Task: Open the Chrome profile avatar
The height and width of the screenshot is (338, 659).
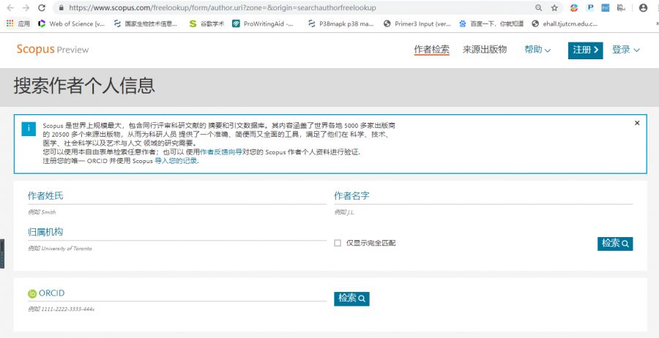Action: pyautogui.click(x=643, y=7)
